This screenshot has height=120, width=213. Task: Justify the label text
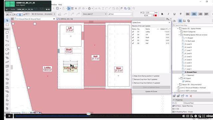[x=206, y=14]
